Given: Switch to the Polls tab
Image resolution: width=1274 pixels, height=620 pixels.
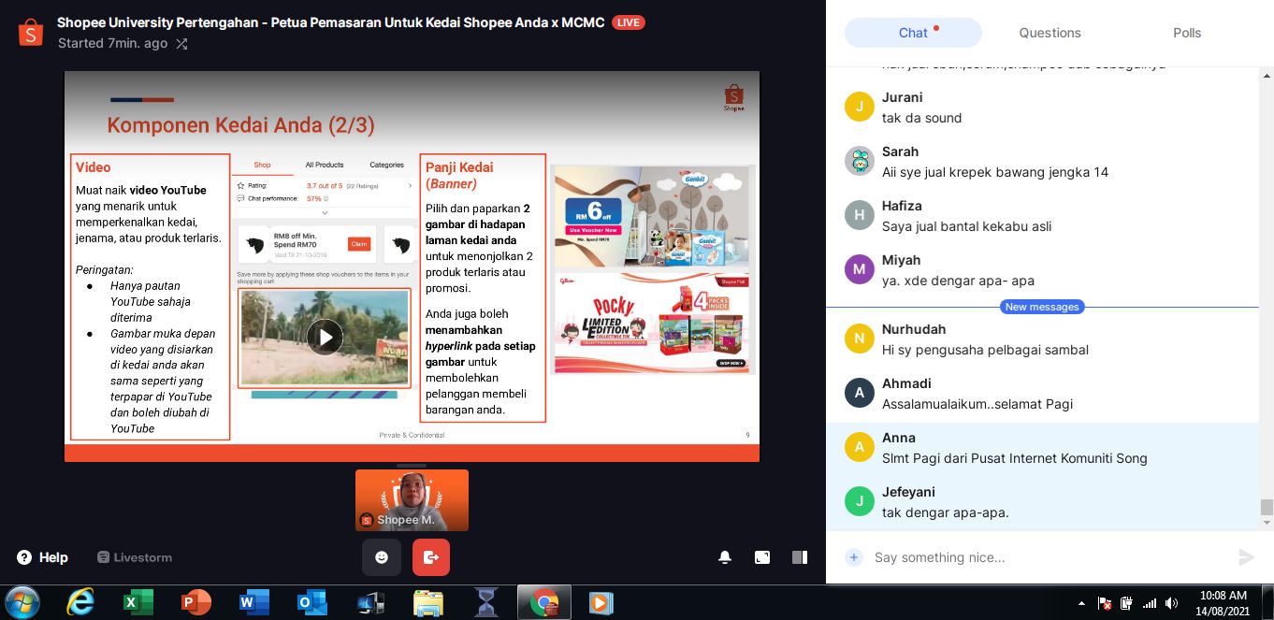Looking at the screenshot, I should pyautogui.click(x=1187, y=33).
